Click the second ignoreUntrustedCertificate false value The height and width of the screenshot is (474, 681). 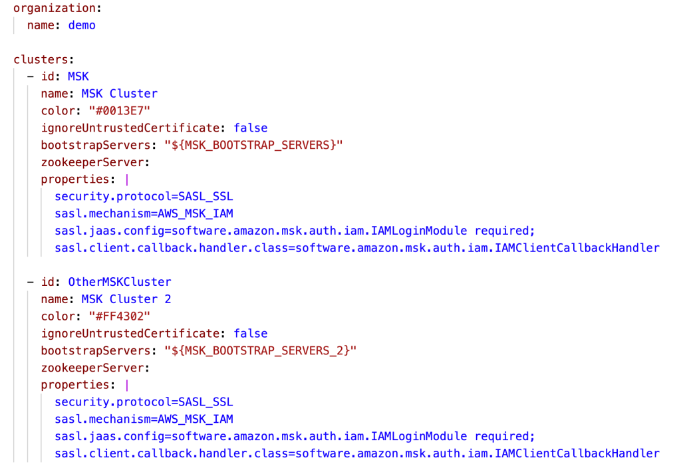point(251,333)
